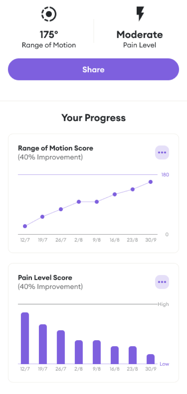Select the 19/7 data point on motion chart
Image resolution: width=187 pixels, height=394 pixels.
coord(42,217)
